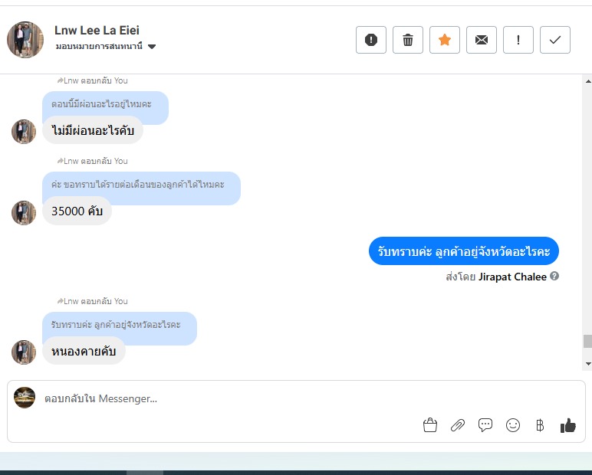Mark conversation done with the checkmark button

pyautogui.click(x=555, y=40)
